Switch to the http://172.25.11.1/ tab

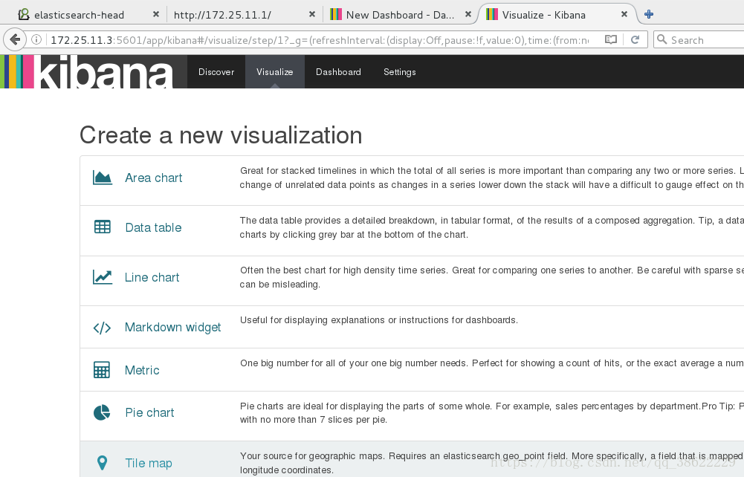[x=245, y=15]
